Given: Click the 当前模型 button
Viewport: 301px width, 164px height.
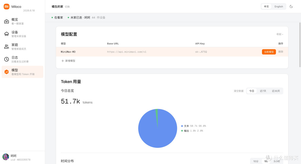Looking at the screenshot, I should pyautogui.click(x=269, y=52).
